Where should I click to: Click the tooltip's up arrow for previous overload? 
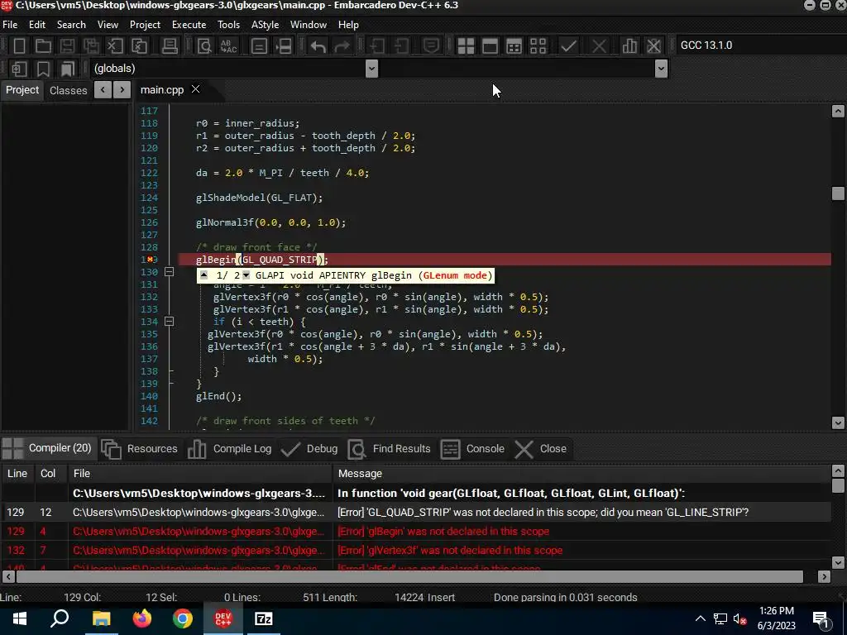point(203,275)
